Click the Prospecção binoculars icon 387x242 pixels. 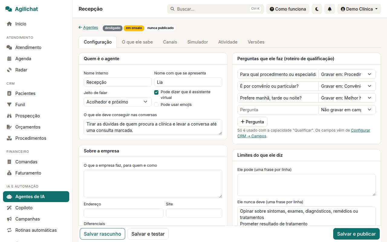click(9, 116)
